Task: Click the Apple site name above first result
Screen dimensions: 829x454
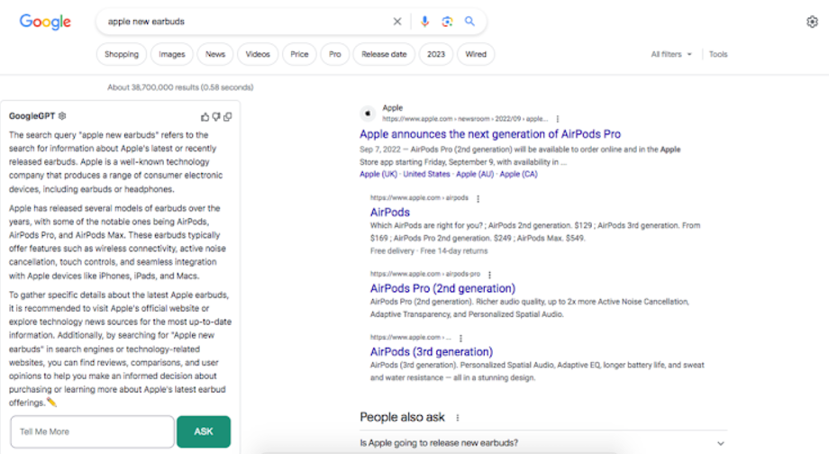Action: tap(392, 108)
